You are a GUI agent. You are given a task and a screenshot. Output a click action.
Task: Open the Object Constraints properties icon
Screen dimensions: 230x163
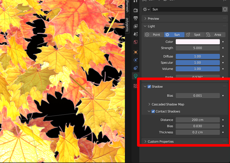(136, 68)
